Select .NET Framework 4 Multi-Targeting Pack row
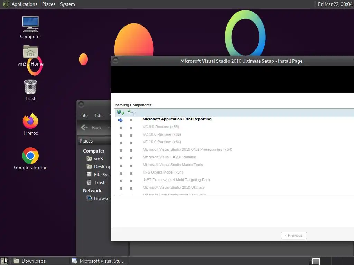Screen dimensions: 354x265 click(234, 180)
